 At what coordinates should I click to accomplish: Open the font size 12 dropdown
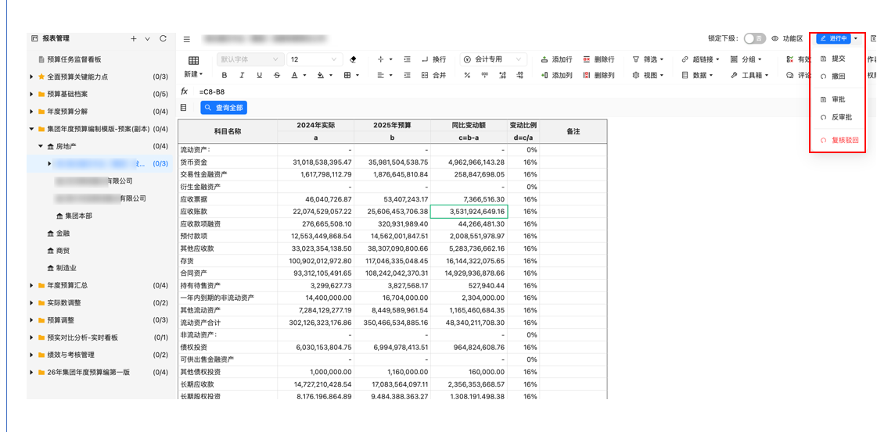[315, 59]
